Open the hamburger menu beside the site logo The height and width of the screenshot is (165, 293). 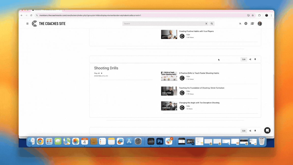pyautogui.click(x=27, y=24)
